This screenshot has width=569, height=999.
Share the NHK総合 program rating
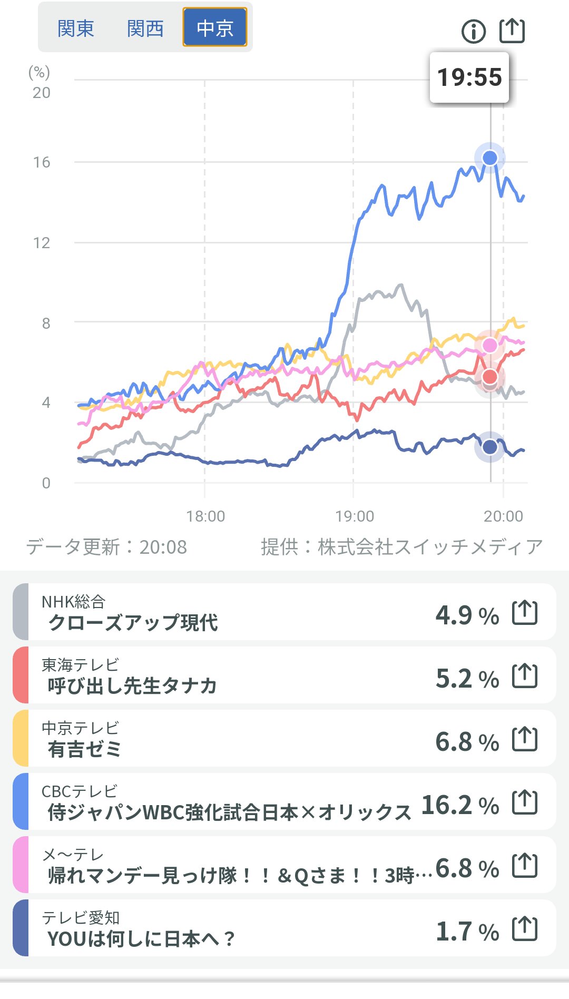[x=525, y=613]
